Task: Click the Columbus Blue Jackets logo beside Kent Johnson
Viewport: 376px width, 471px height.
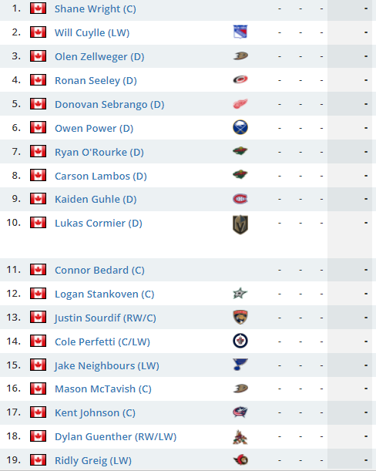Action: [240, 412]
